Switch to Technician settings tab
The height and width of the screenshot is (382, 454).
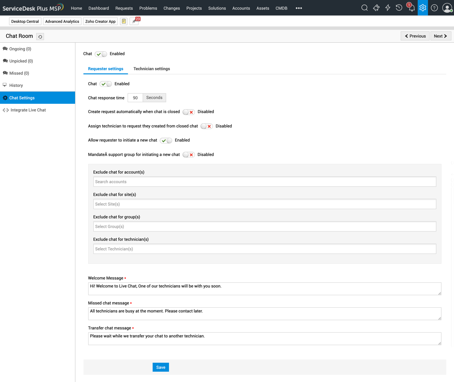[152, 69]
